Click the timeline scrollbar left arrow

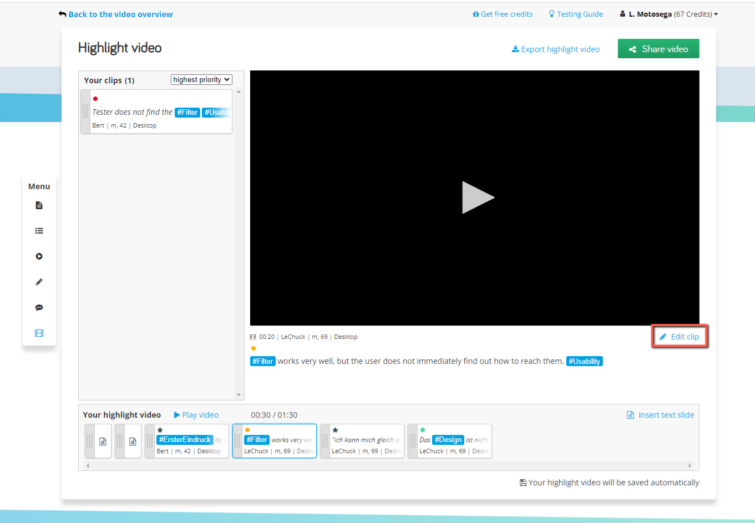click(x=88, y=466)
